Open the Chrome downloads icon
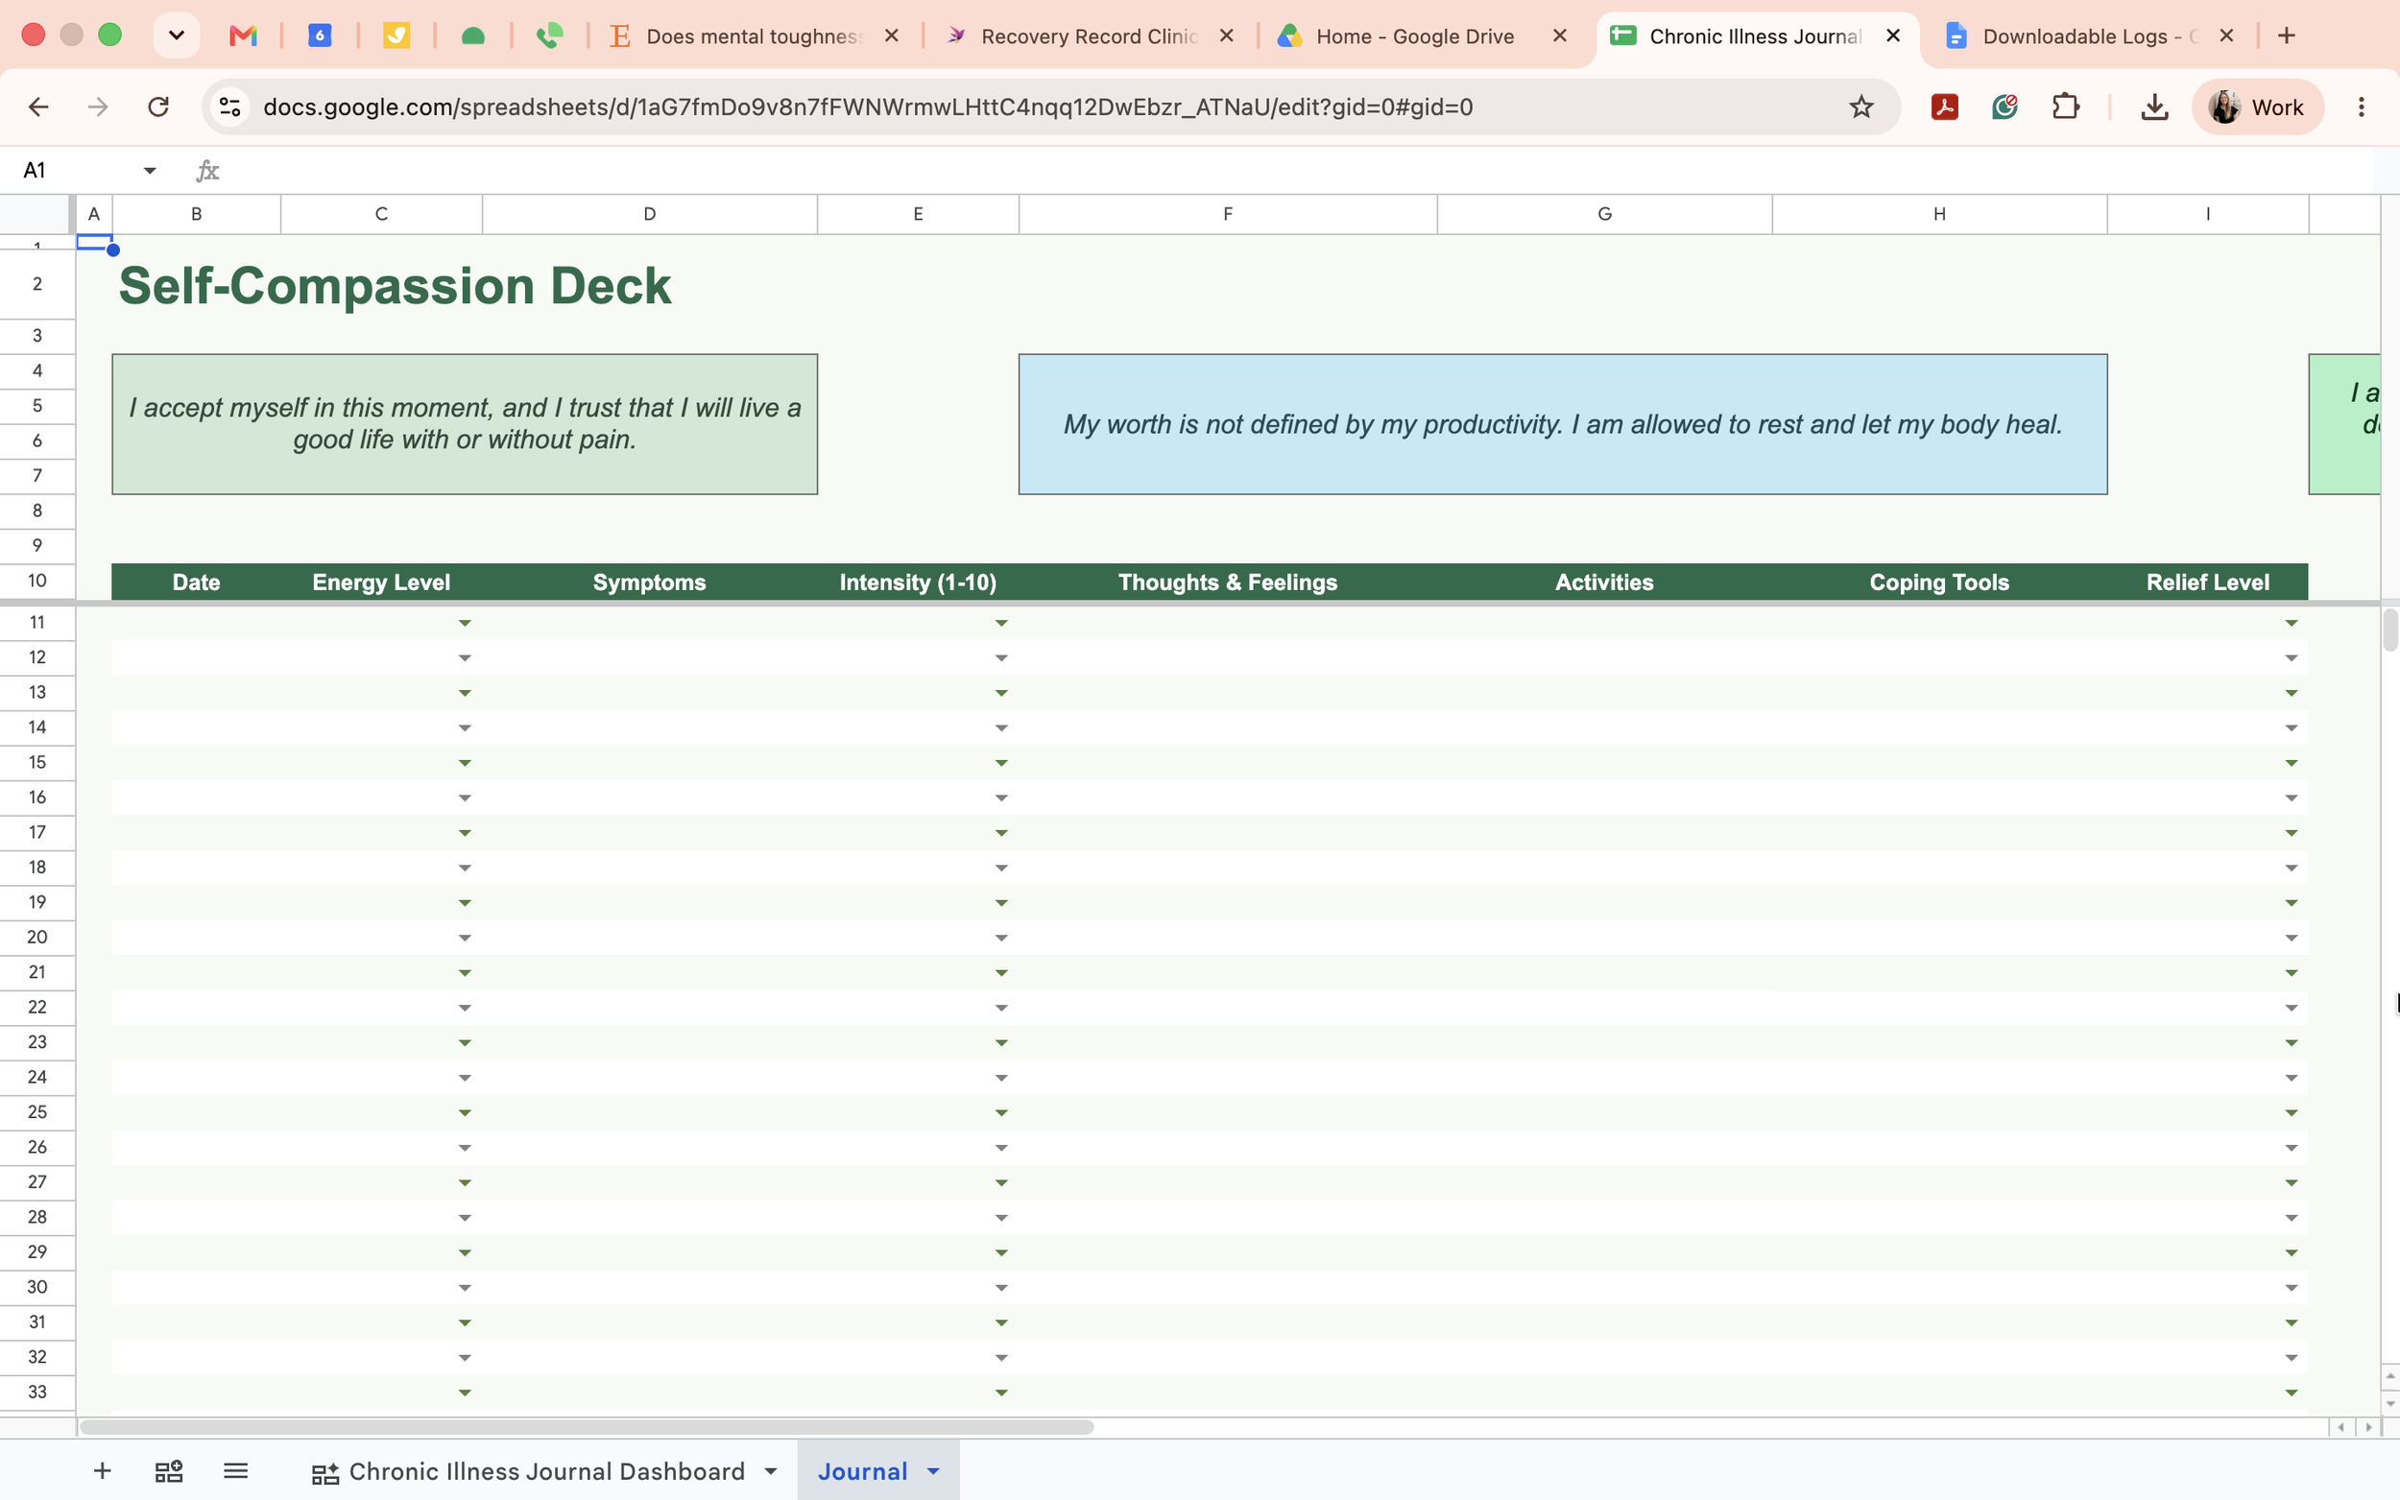This screenshot has height=1500, width=2400. [2154, 107]
